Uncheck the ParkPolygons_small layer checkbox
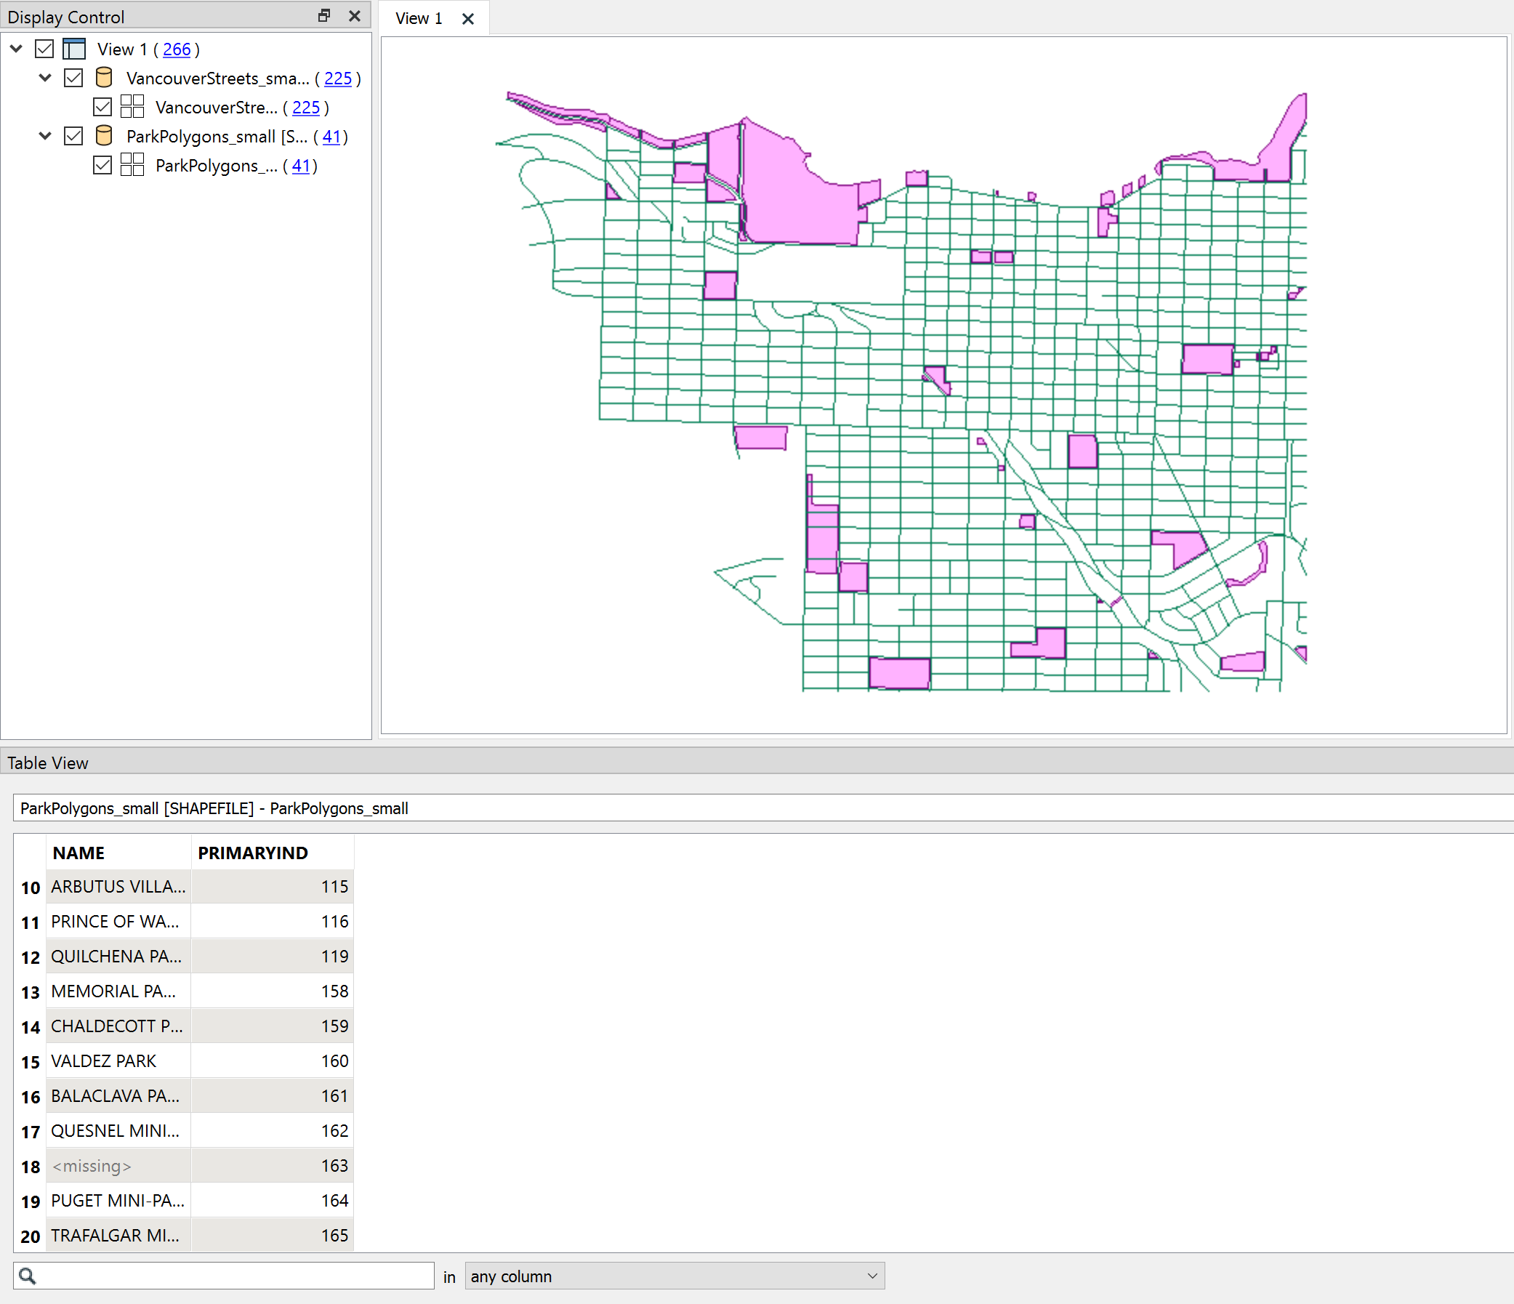Viewport: 1514px width, 1304px height. click(73, 136)
